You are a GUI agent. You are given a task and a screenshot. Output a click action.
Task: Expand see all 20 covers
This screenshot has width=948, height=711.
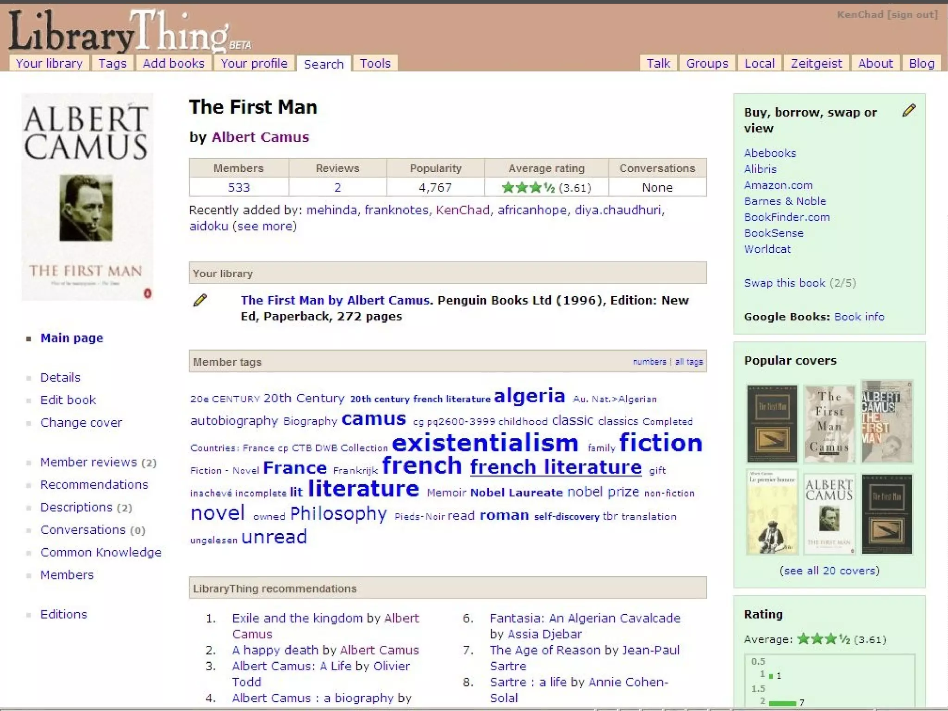pyautogui.click(x=829, y=570)
